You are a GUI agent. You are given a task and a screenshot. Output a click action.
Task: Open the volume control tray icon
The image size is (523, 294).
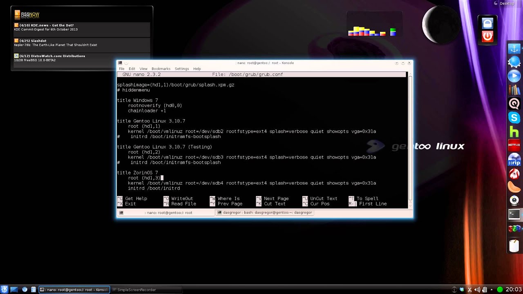click(477, 290)
